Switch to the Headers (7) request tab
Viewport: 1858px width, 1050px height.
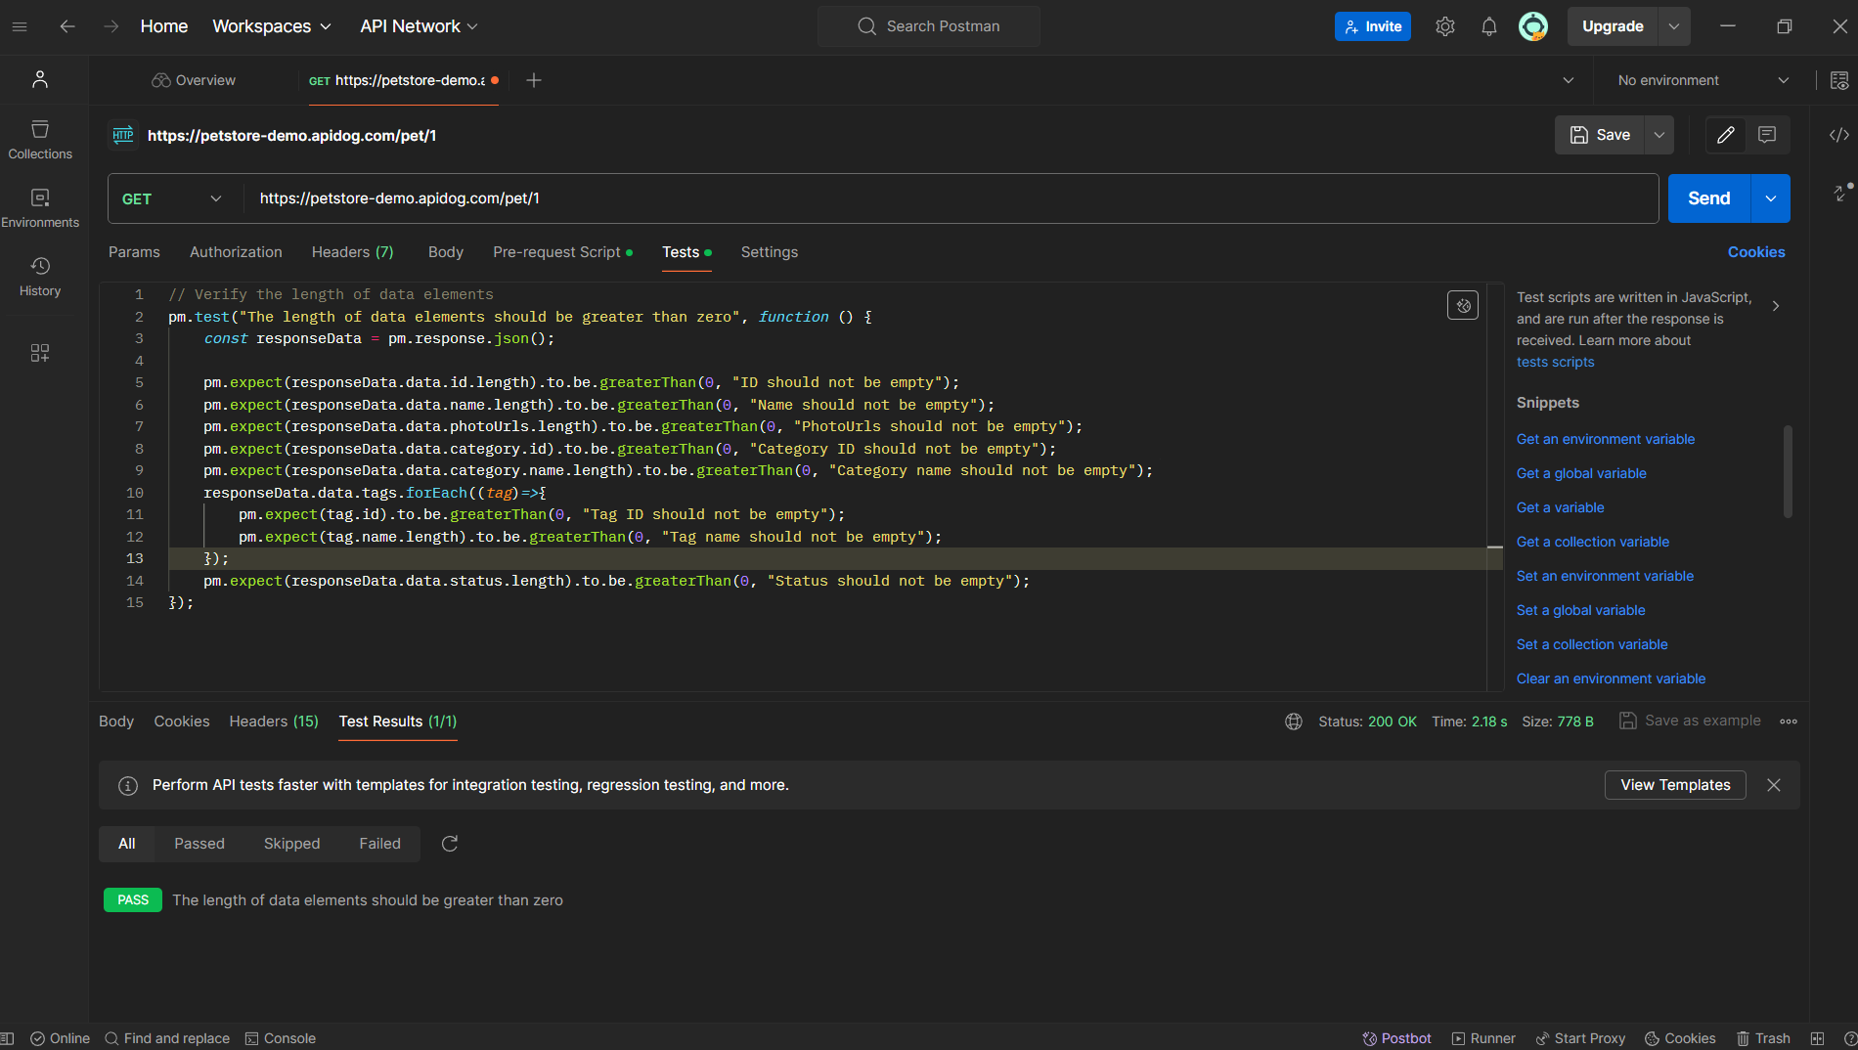click(x=353, y=252)
